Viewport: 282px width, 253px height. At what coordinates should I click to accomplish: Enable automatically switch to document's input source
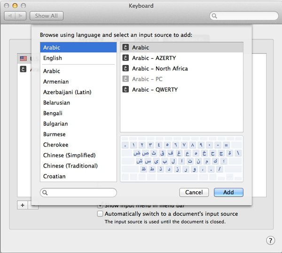pos(100,214)
